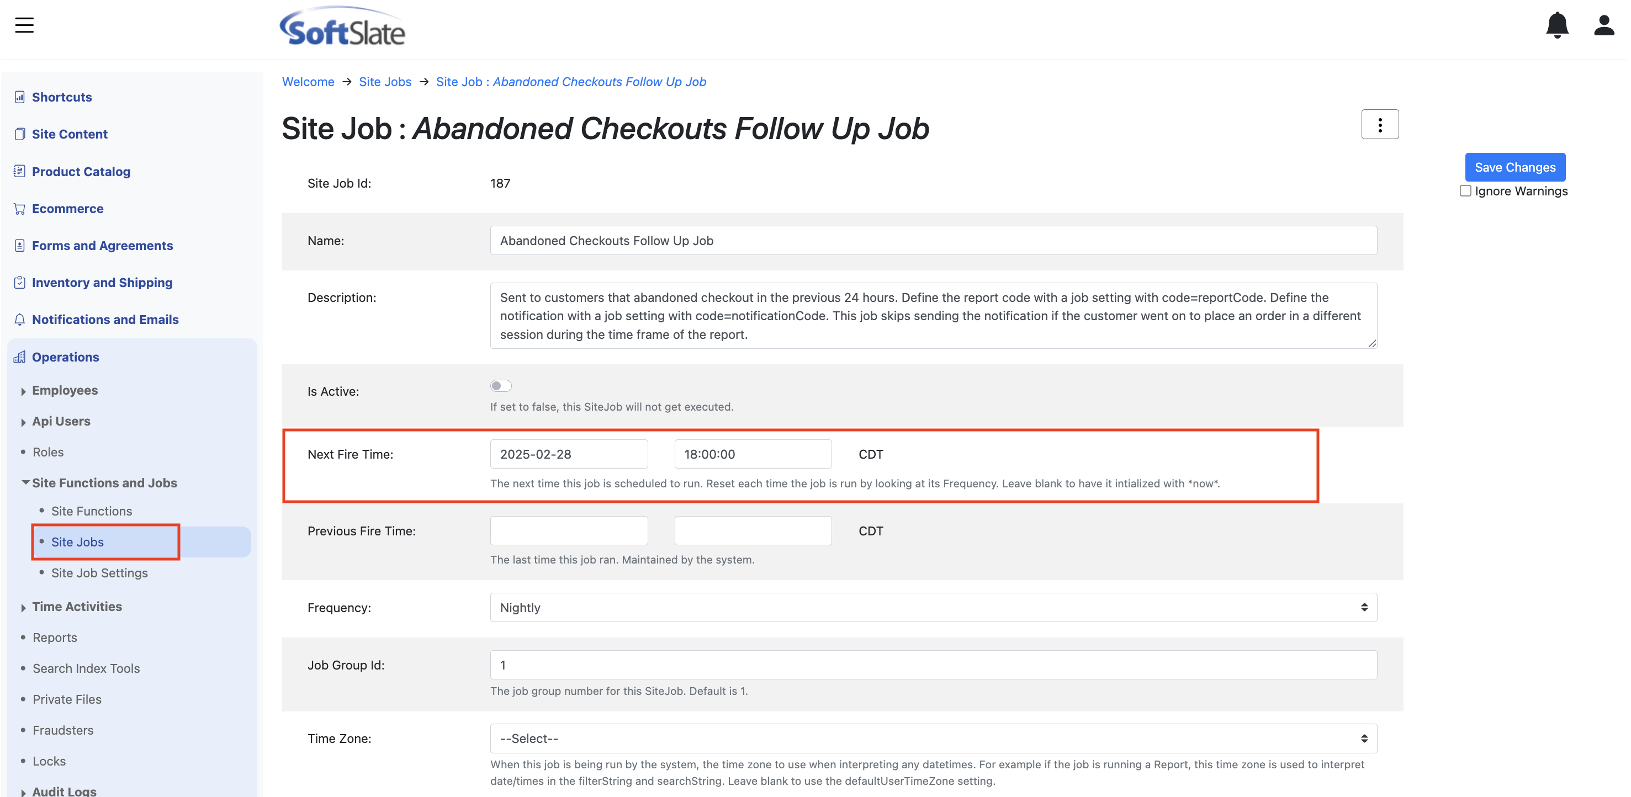This screenshot has height=797, width=1631.
Task: Collapse Site Functions and Jobs section
Action: 25,482
